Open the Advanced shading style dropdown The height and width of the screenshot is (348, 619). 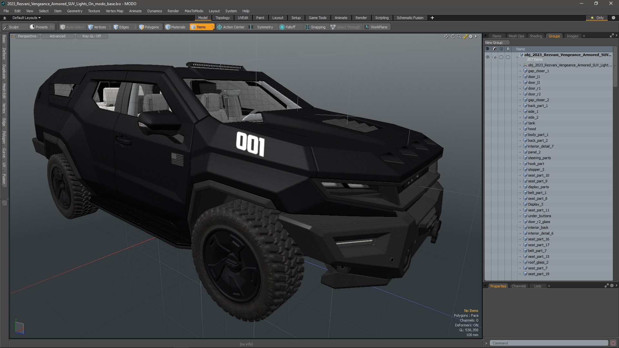(57, 36)
